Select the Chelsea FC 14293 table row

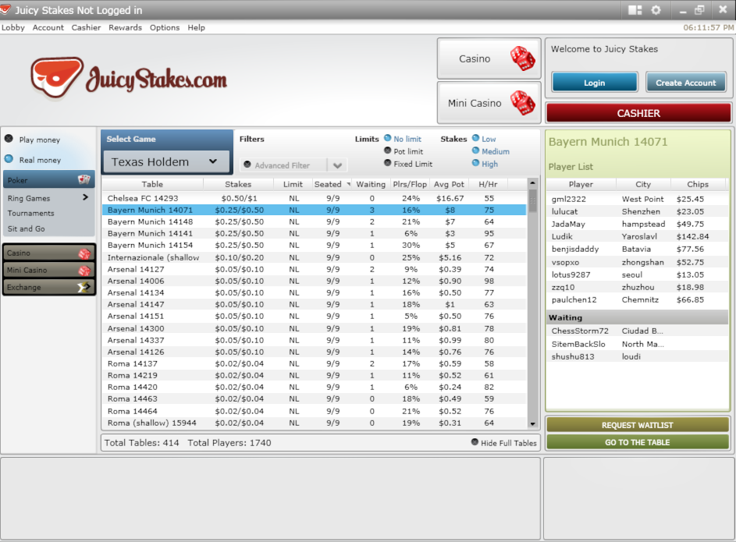[x=314, y=198]
